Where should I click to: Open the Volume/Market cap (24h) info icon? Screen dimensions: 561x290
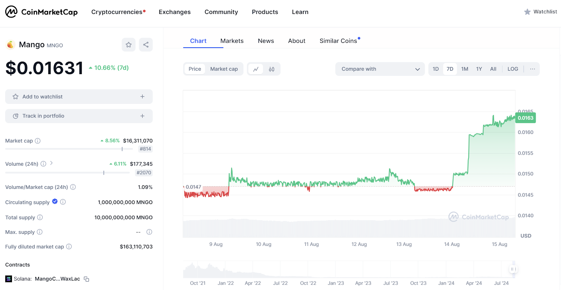pos(73,187)
